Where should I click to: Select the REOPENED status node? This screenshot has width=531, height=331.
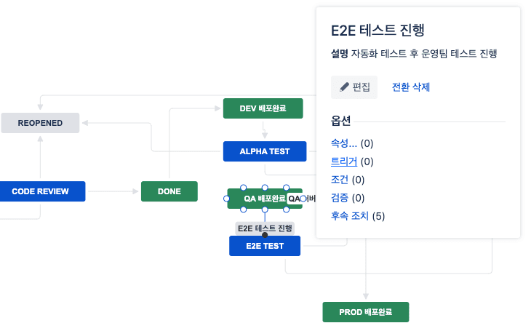[40, 123]
